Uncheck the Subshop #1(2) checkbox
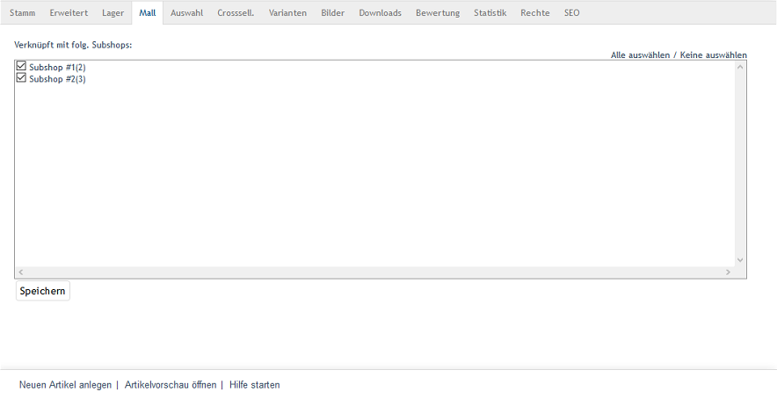 [x=22, y=66]
